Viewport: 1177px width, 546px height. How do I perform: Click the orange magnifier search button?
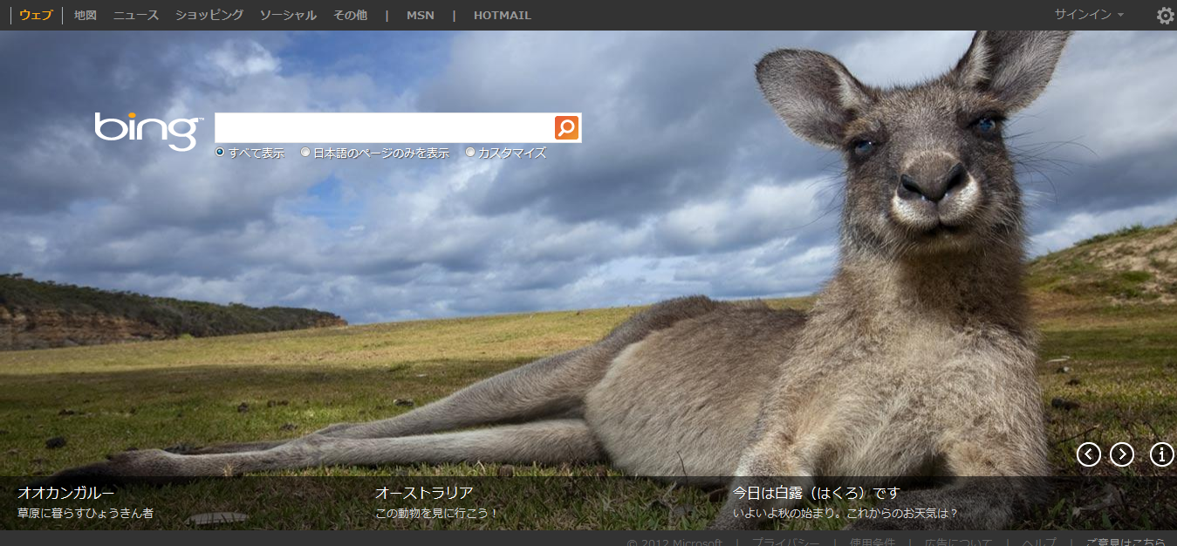(566, 127)
